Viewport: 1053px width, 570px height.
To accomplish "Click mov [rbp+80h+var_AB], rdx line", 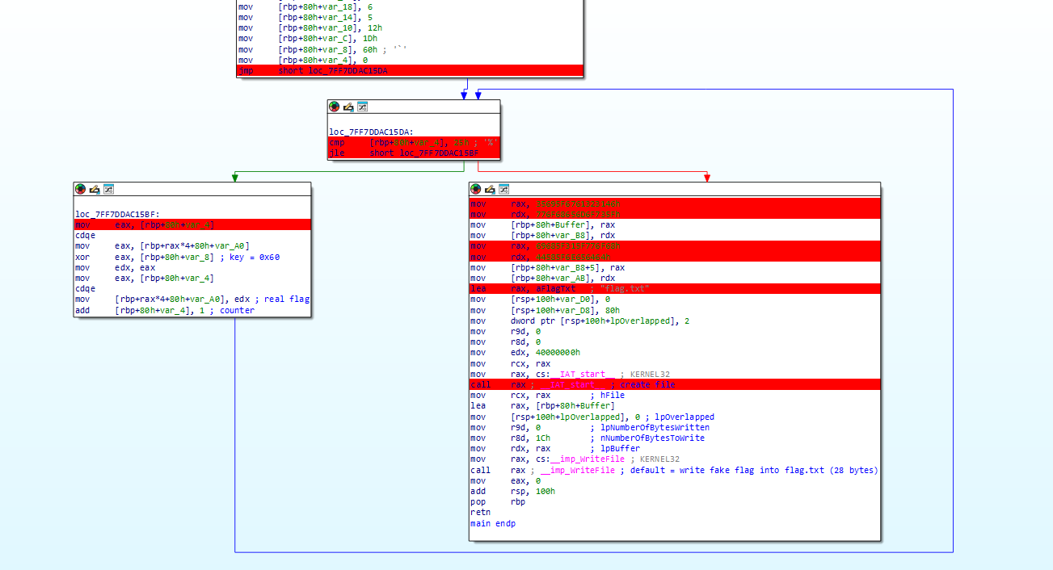I will click(545, 278).
